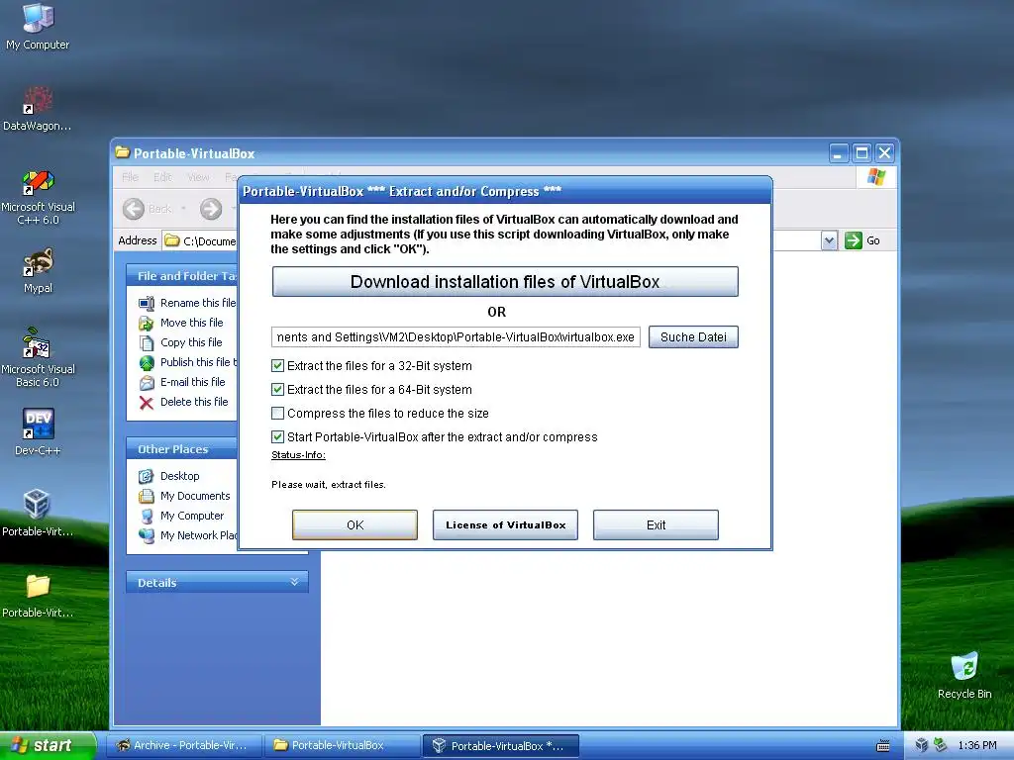1014x760 pixels.
Task: Confirm with the OK button
Action: click(x=355, y=524)
